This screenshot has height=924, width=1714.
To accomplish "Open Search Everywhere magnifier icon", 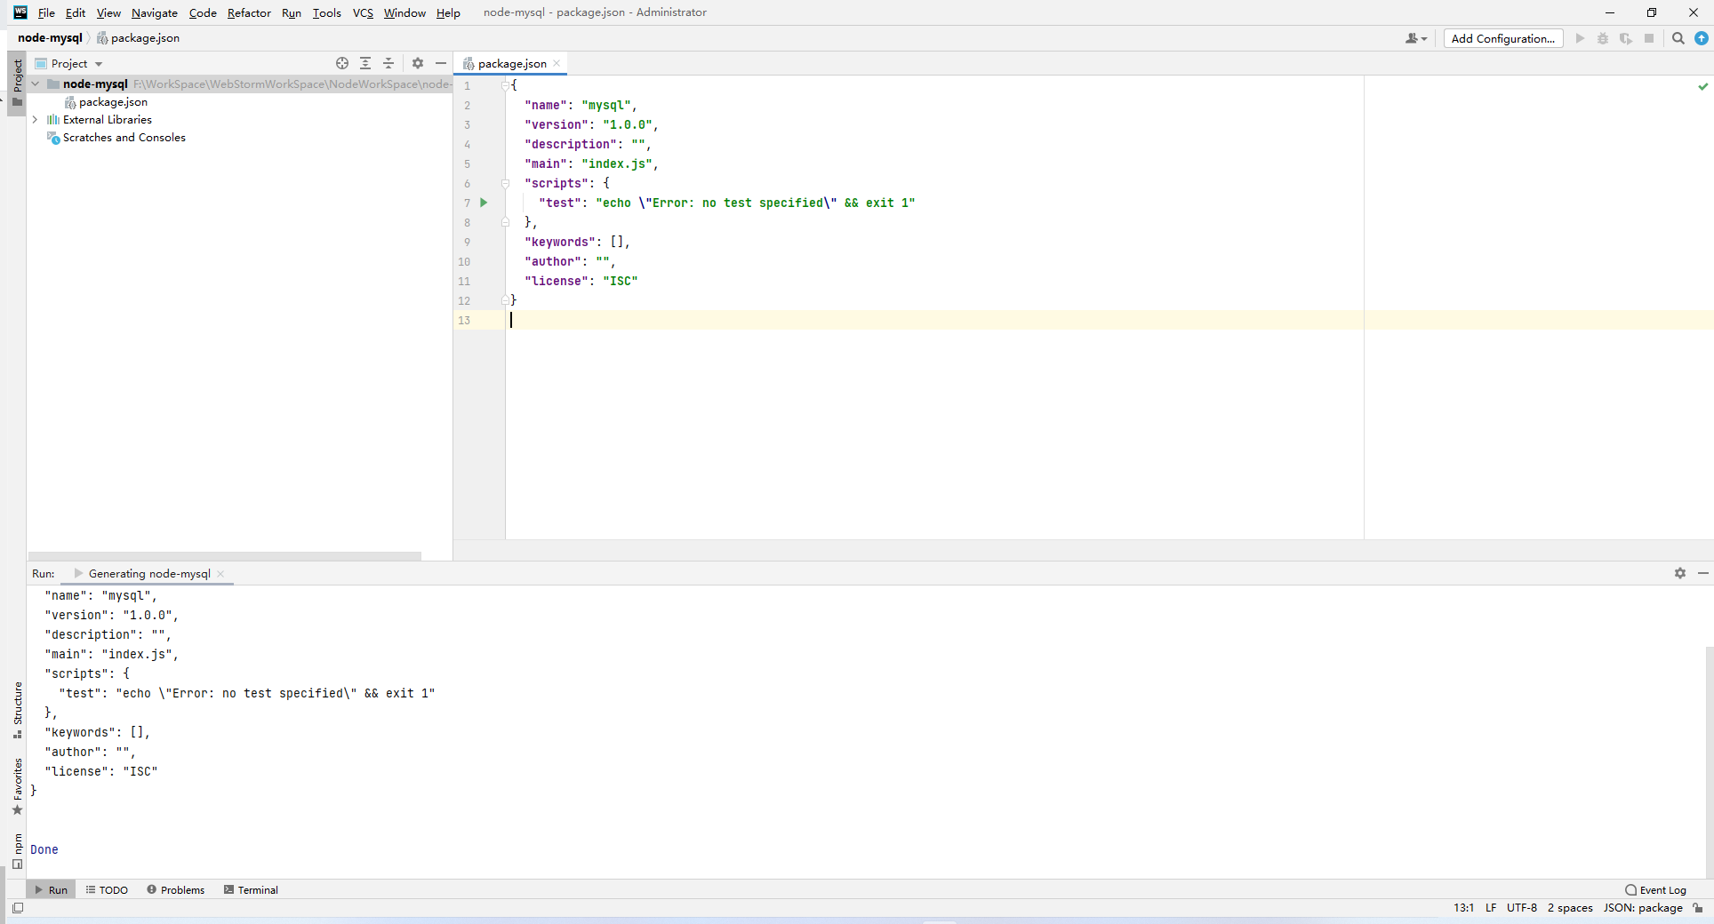I will click(x=1678, y=38).
